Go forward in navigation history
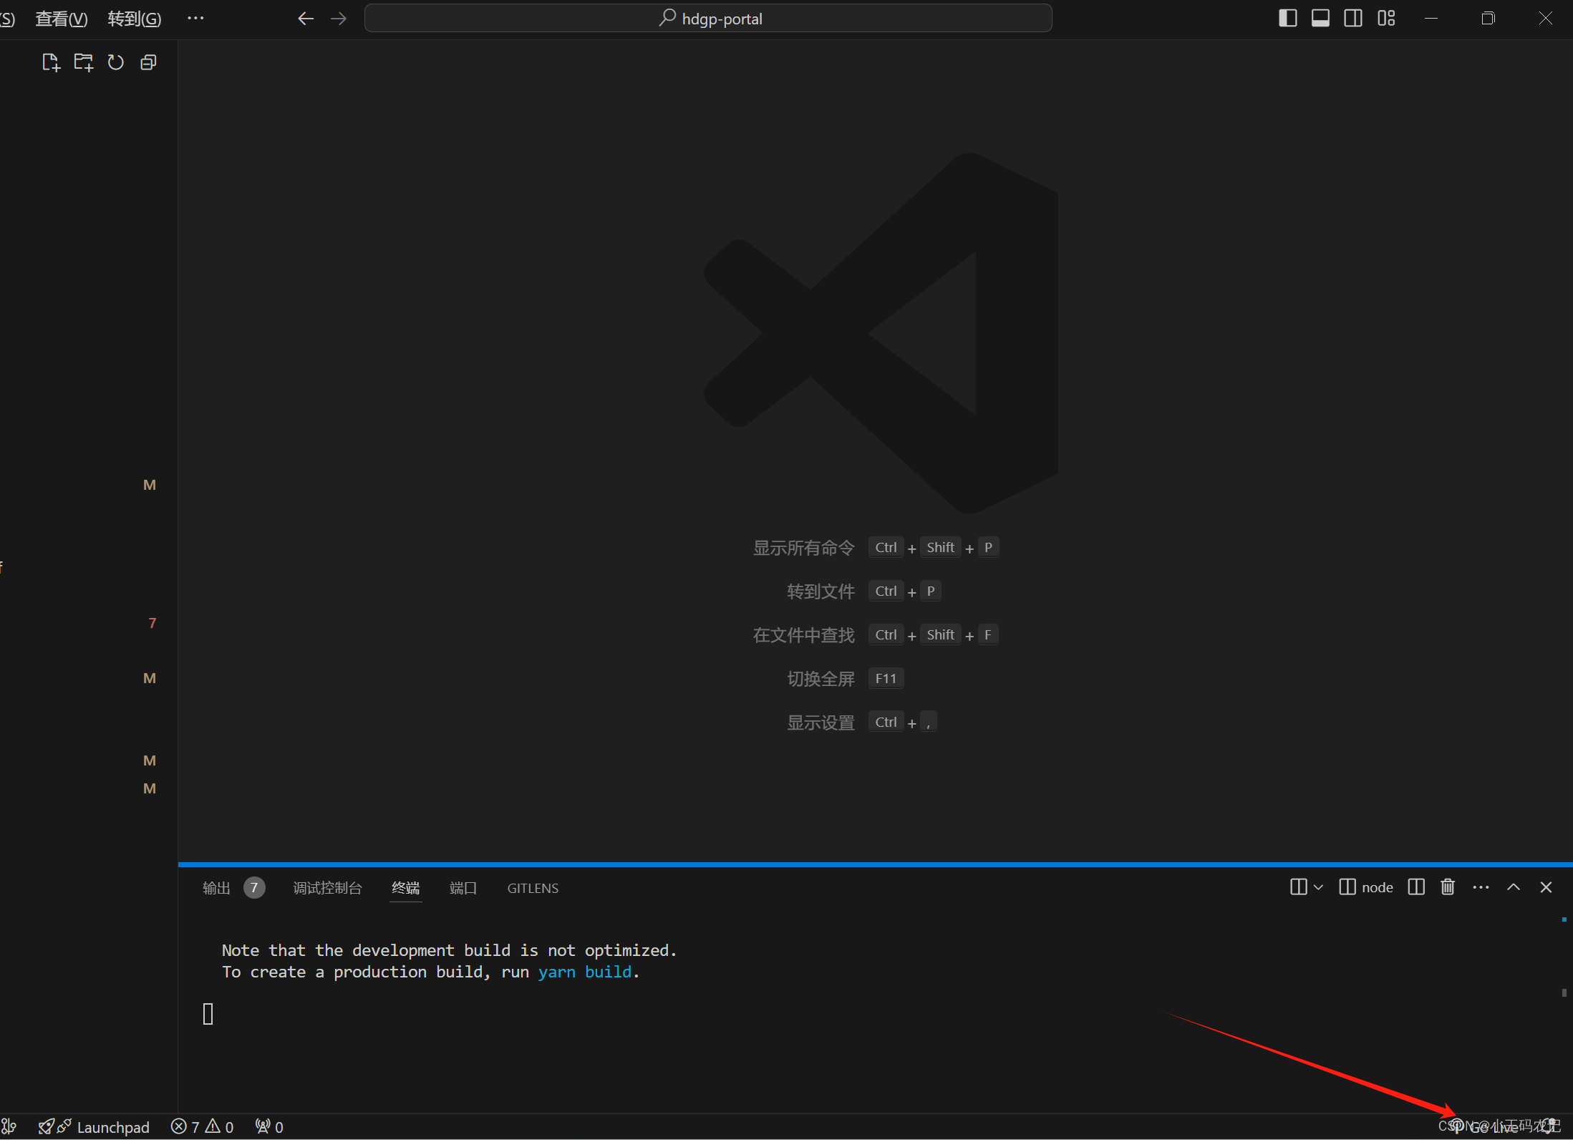The image size is (1573, 1140). (339, 19)
